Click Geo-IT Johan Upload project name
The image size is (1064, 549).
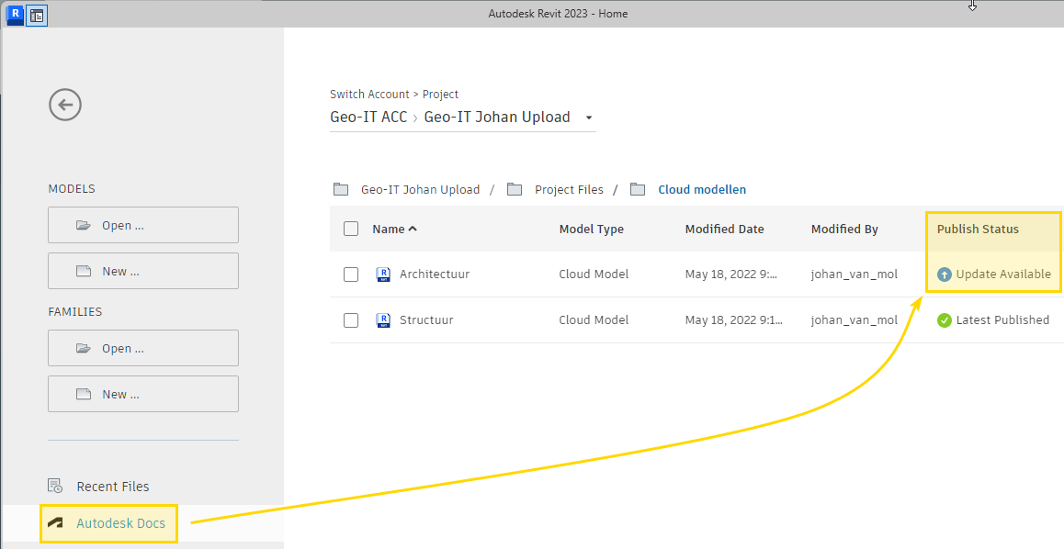point(497,118)
